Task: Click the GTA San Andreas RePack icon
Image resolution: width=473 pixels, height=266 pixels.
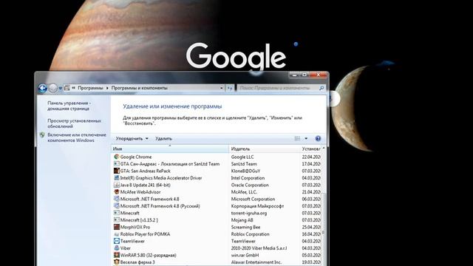Action: pyautogui.click(x=117, y=171)
